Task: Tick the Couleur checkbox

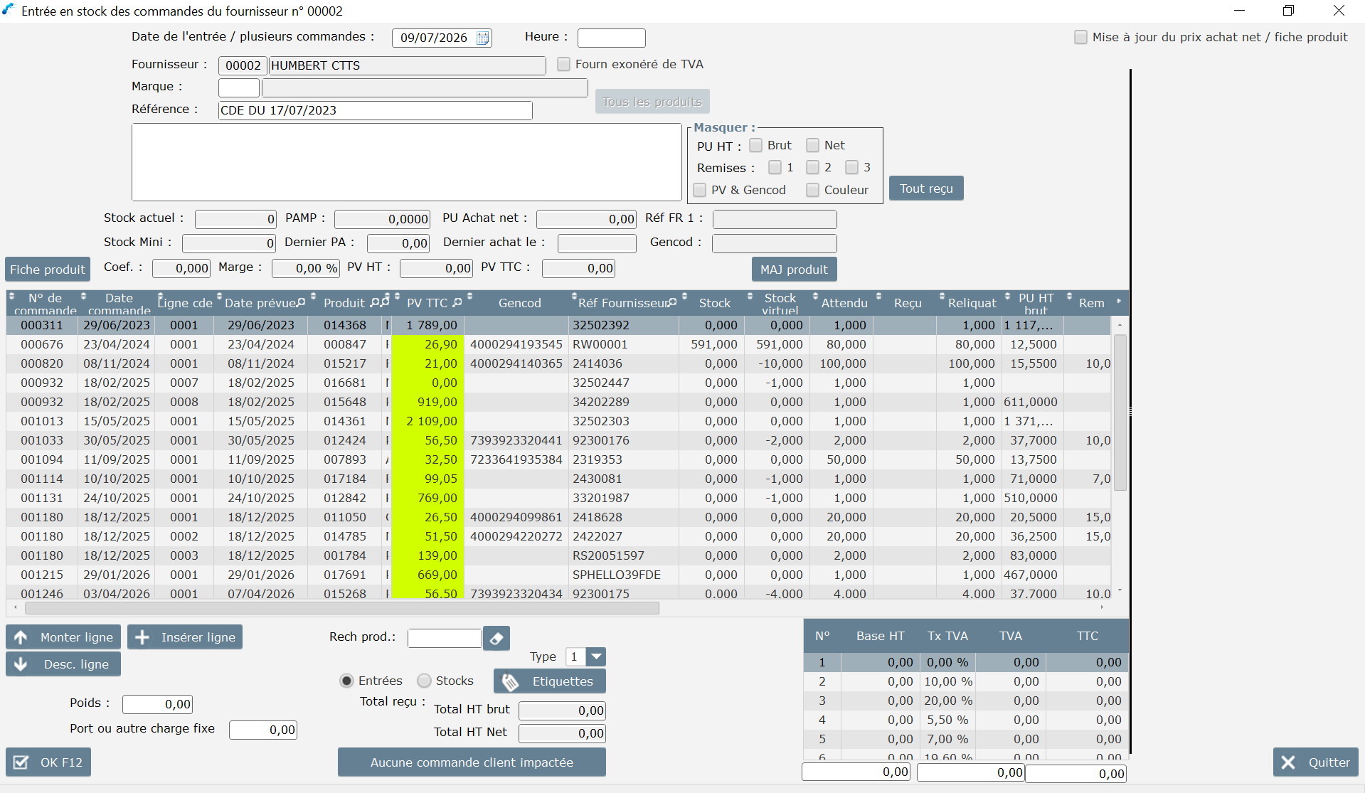Action: coord(812,190)
